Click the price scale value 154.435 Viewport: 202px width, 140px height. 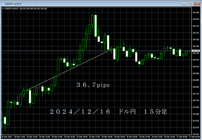click(x=196, y=19)
